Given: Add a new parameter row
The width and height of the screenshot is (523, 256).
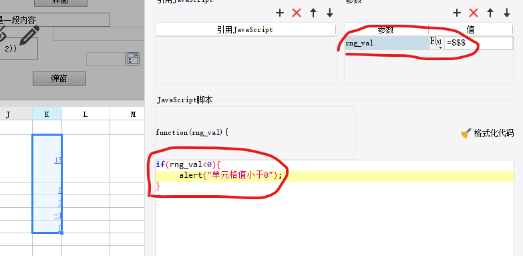Looking at the screenshot, I should [x=457, y=13].
